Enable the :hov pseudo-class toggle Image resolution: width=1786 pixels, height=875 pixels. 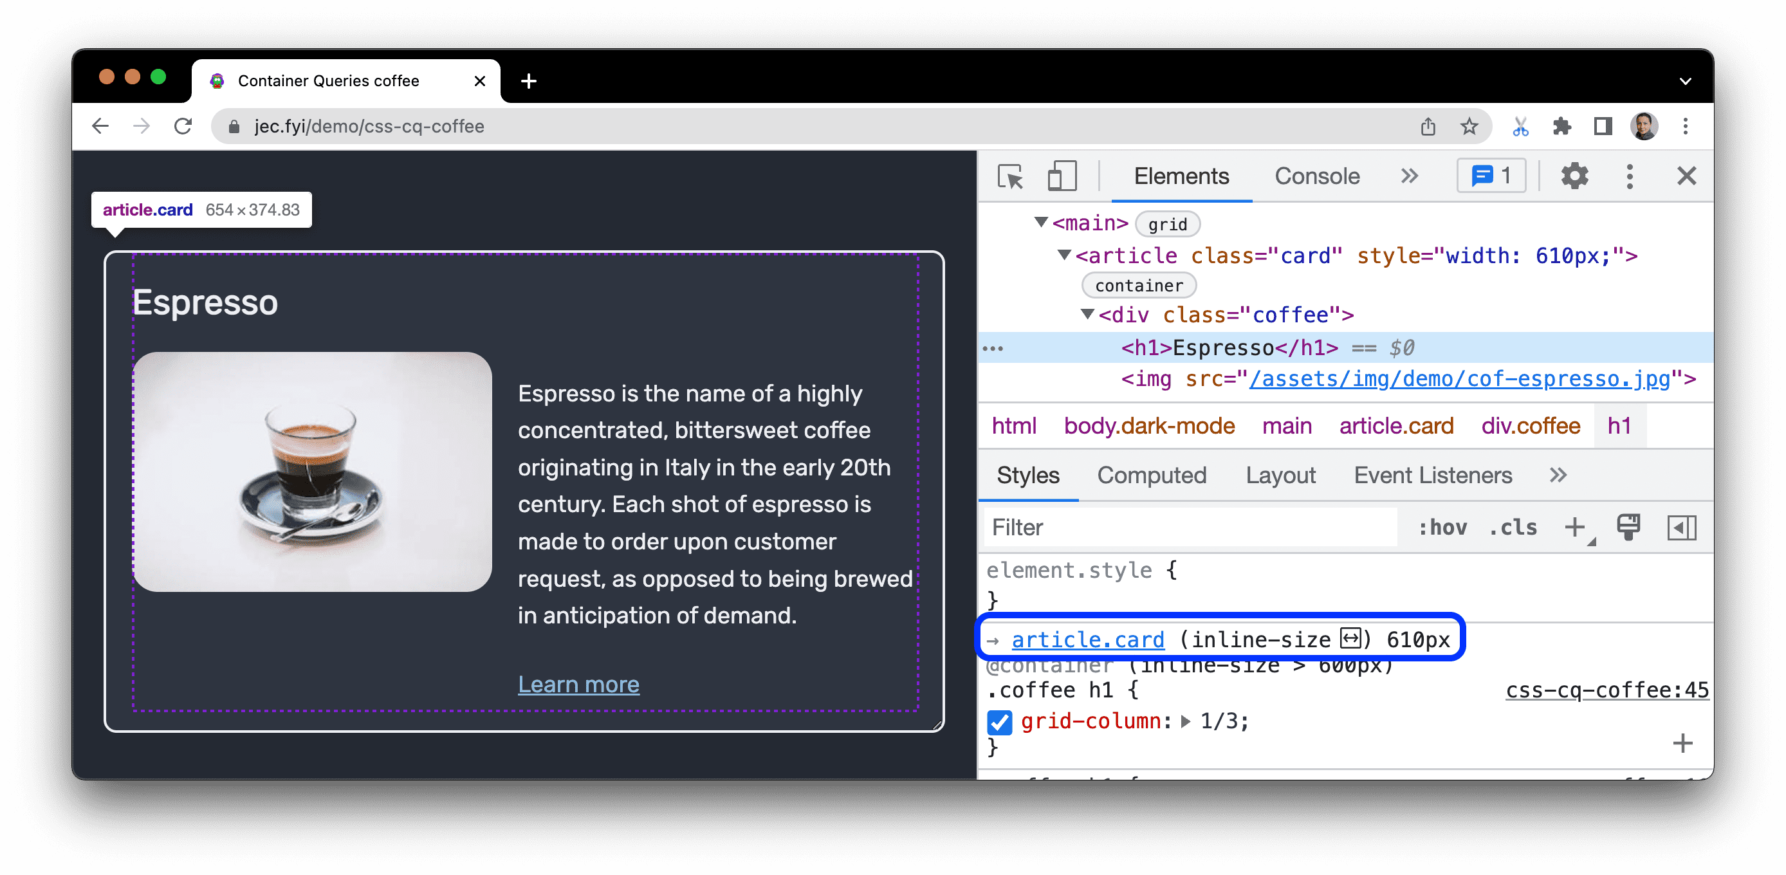(x=1441, y=528)
